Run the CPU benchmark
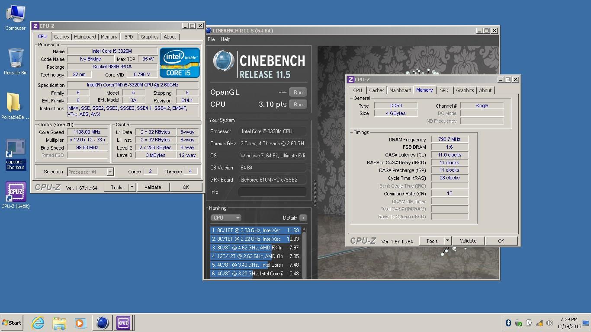This screenshot has width=591, height=332. coord(298,104)
